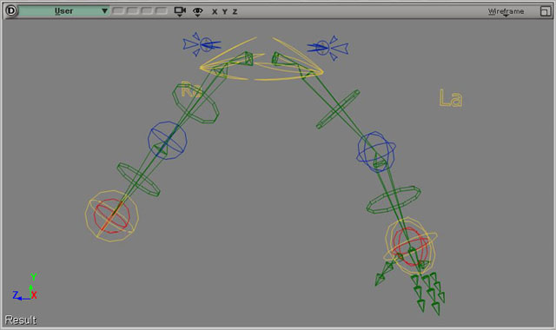This screenshot has height=330, width=556.
Task: Open the eye icon show menu
Action: (x=197, y=11)
